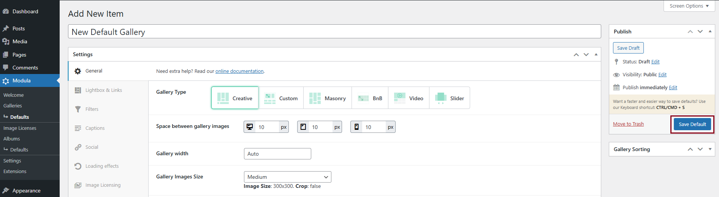Open the online documentation link
The width and height of the screenshot is (719, 197).
tap(239, 71)
